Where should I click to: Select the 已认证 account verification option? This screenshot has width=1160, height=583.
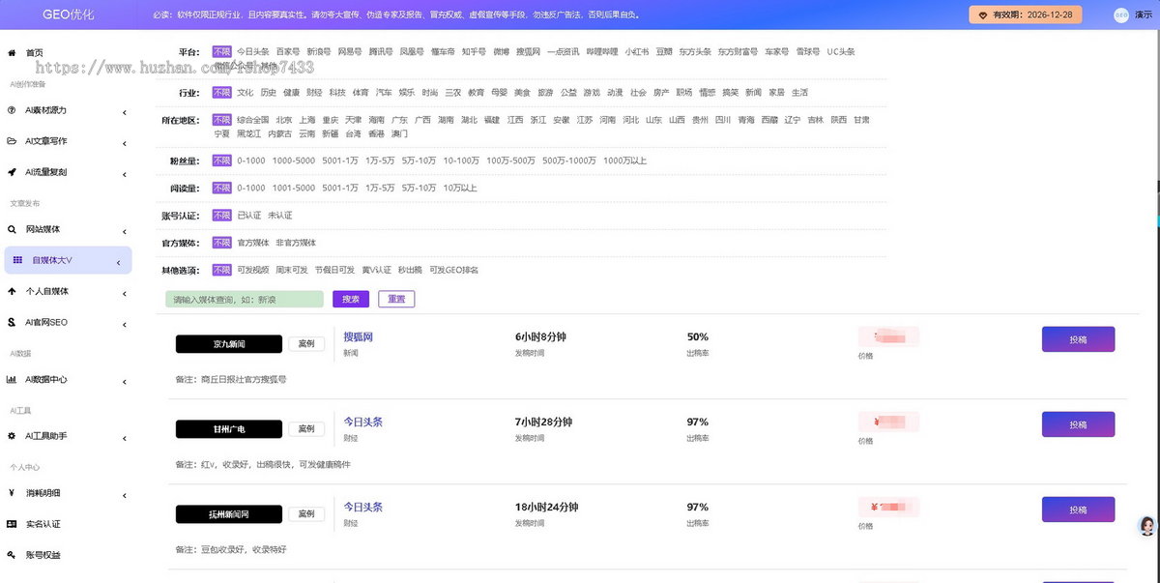click(249, 216)
